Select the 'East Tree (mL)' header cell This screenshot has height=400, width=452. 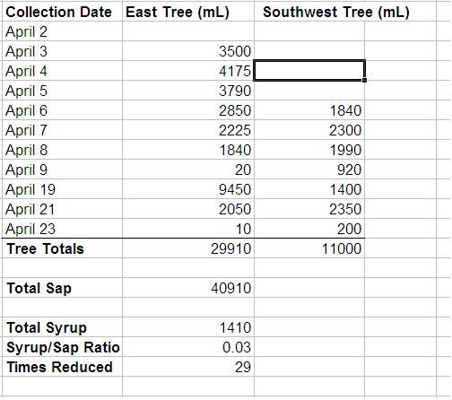pos(188,12)
